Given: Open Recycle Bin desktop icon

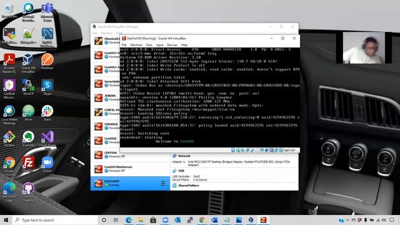Looking at the screenshot, I should 9,11.
